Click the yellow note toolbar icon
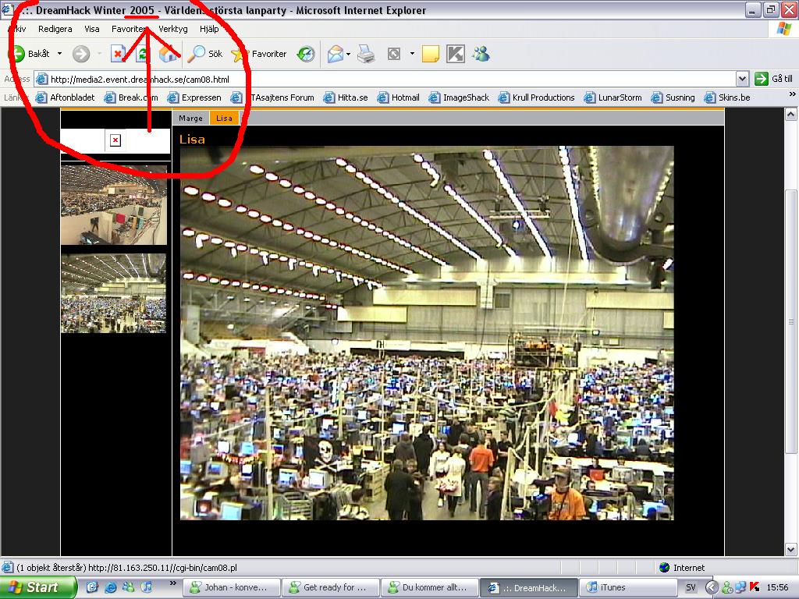799x599 pixels. tap(431, 54)
